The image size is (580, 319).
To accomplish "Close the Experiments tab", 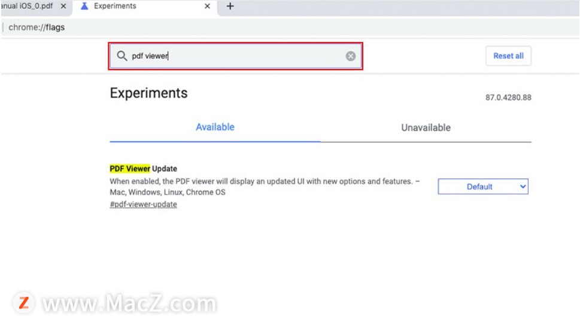I will tap(207, 7).
